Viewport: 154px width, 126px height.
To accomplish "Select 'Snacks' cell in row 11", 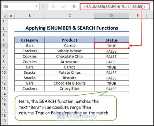I will point(30,78).
